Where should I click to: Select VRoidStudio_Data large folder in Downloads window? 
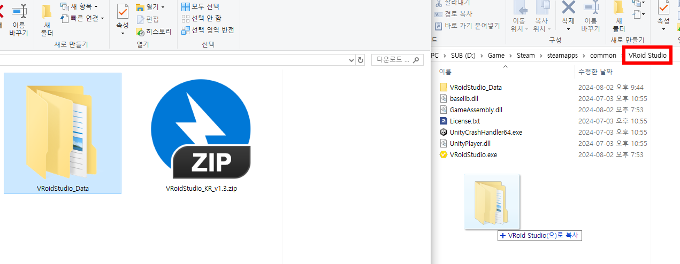point(63,133)
